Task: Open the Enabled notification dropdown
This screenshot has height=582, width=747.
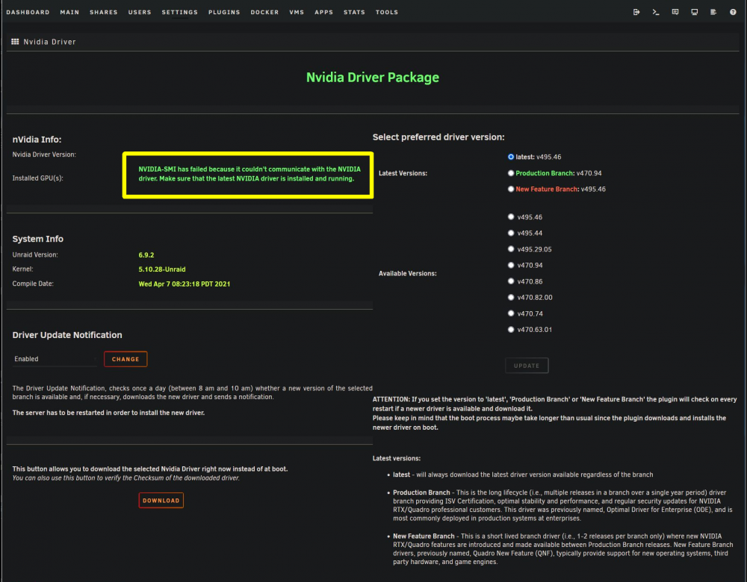Action: tap(55, 359)
